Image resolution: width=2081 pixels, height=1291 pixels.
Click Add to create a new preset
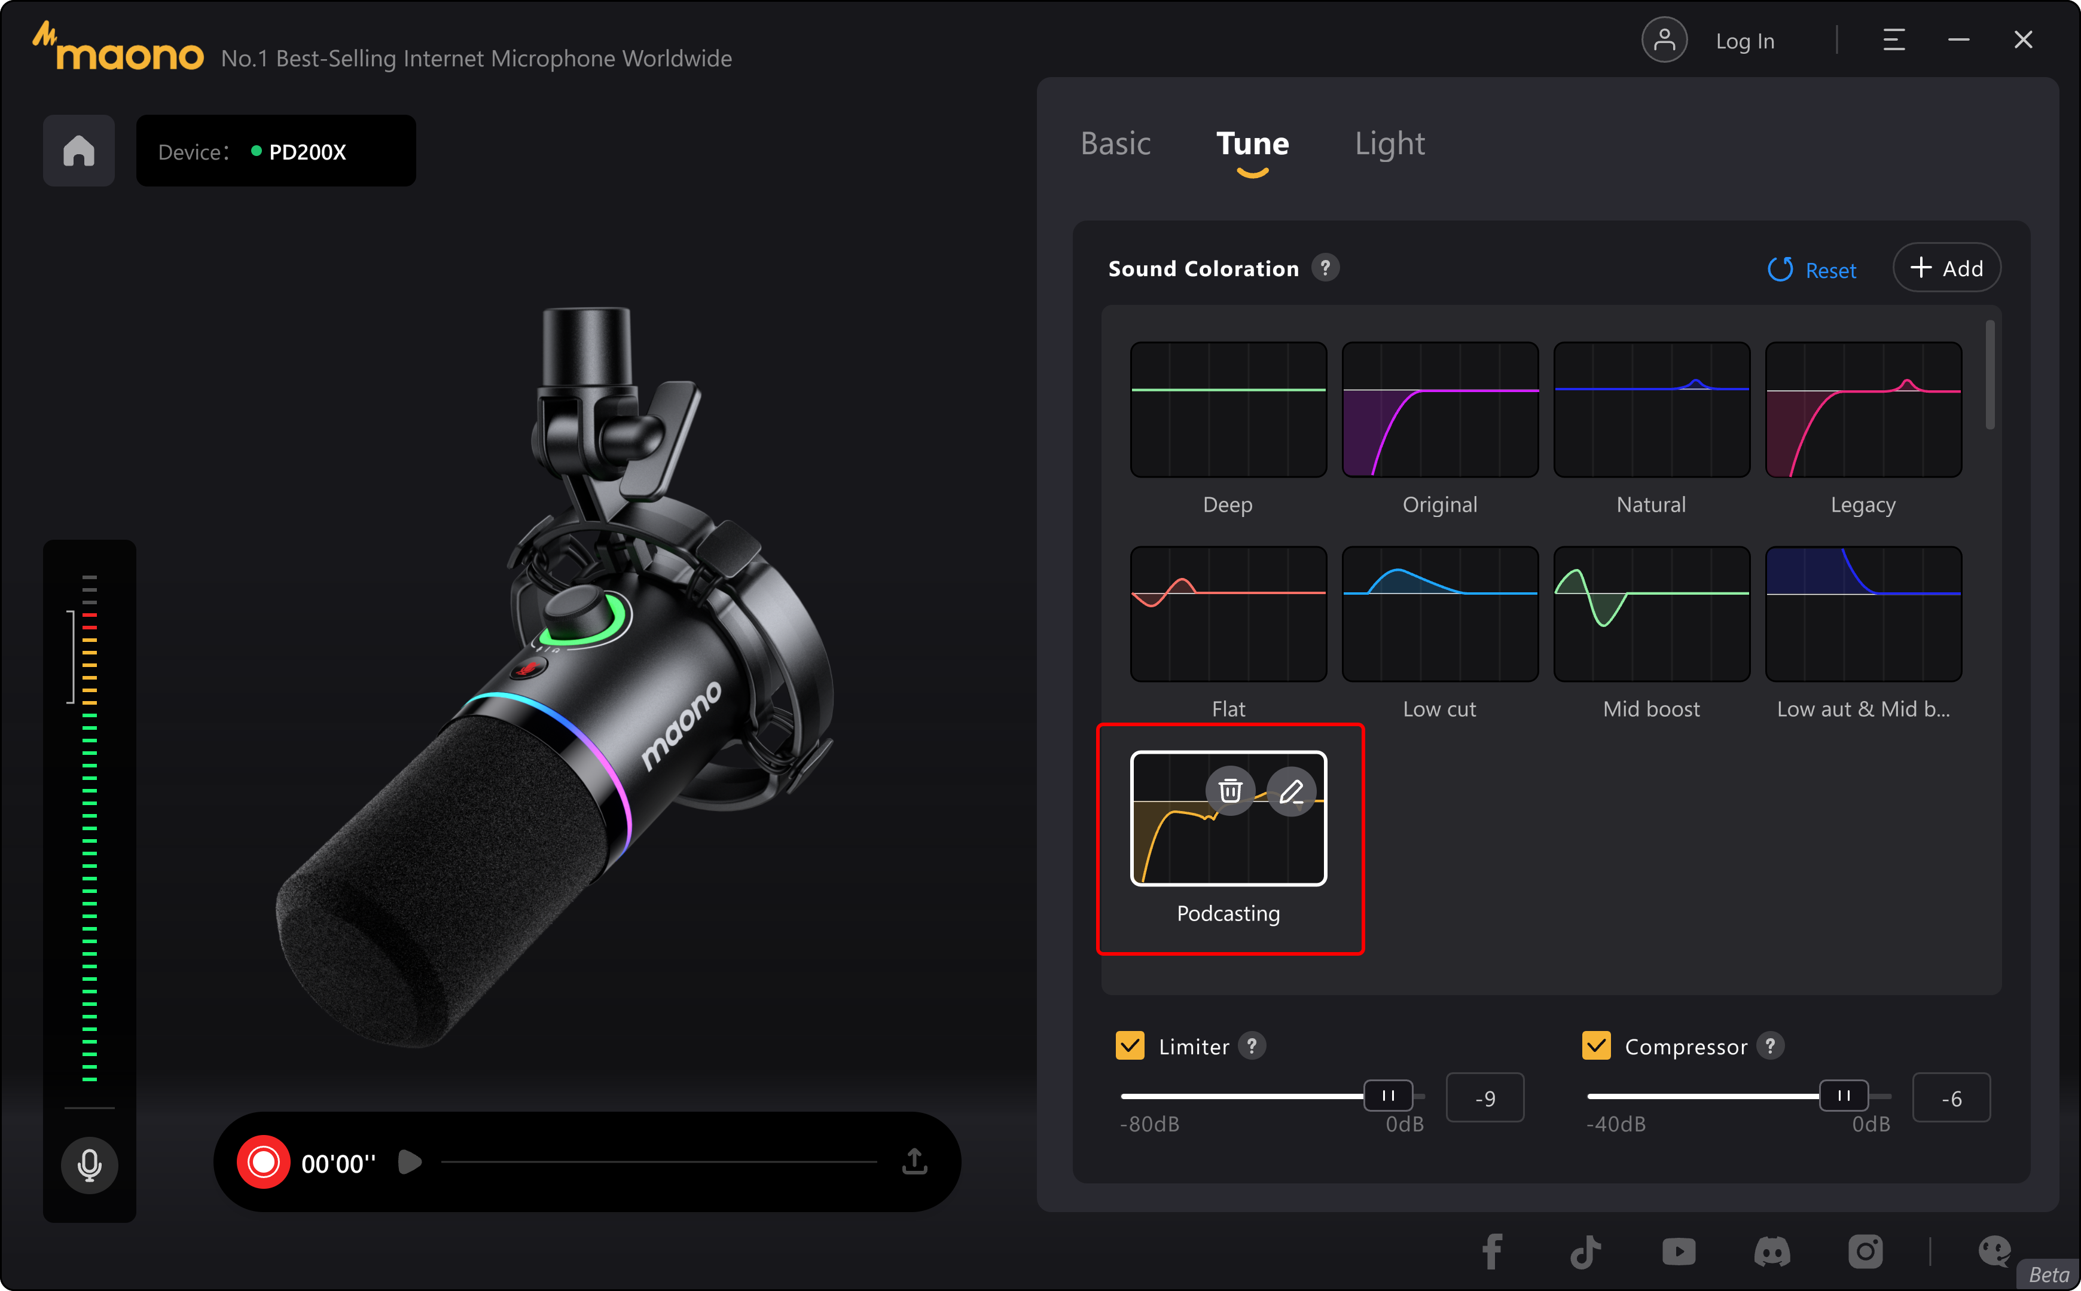1947,267
